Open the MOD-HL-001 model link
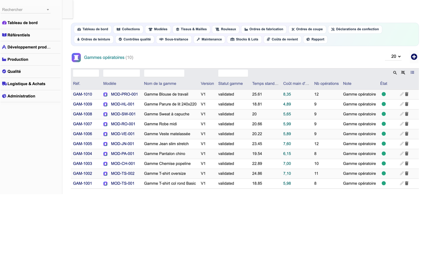The width and height of the screenshot is (428, 265). point(123,104)
